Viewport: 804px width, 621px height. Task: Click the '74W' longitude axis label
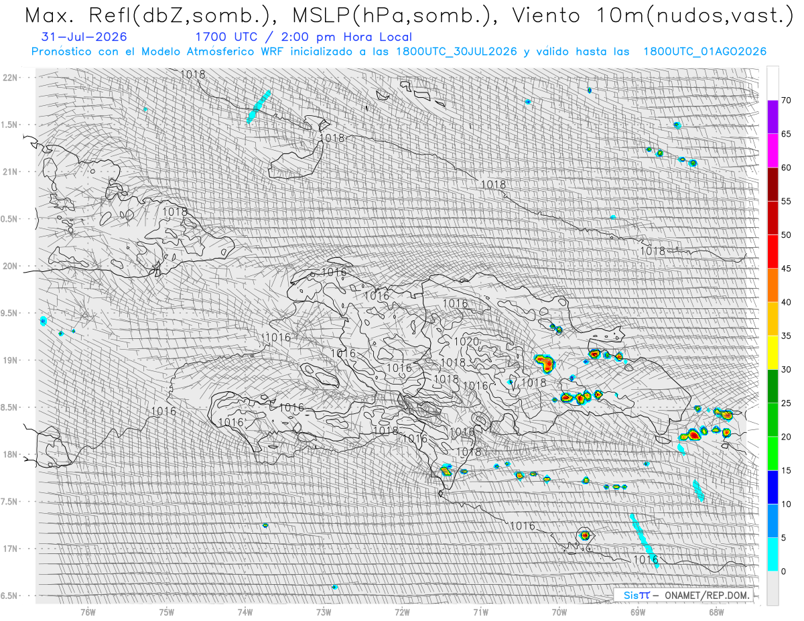[x=245, y=611]
